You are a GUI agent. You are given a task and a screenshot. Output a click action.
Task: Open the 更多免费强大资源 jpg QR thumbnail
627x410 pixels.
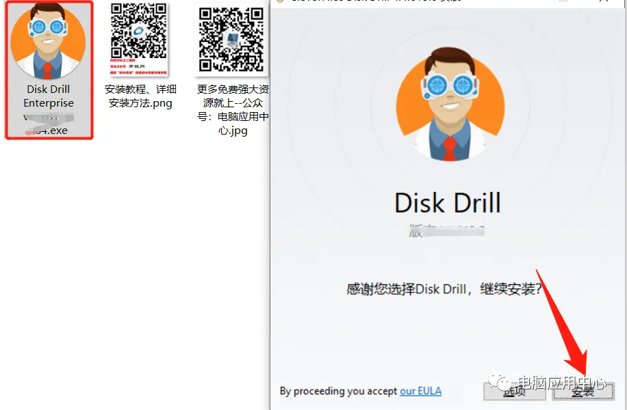tap(231, 40)
